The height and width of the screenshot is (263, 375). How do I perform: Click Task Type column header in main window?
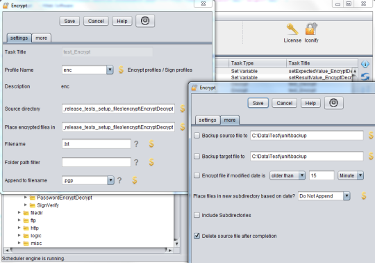(258, 63)
